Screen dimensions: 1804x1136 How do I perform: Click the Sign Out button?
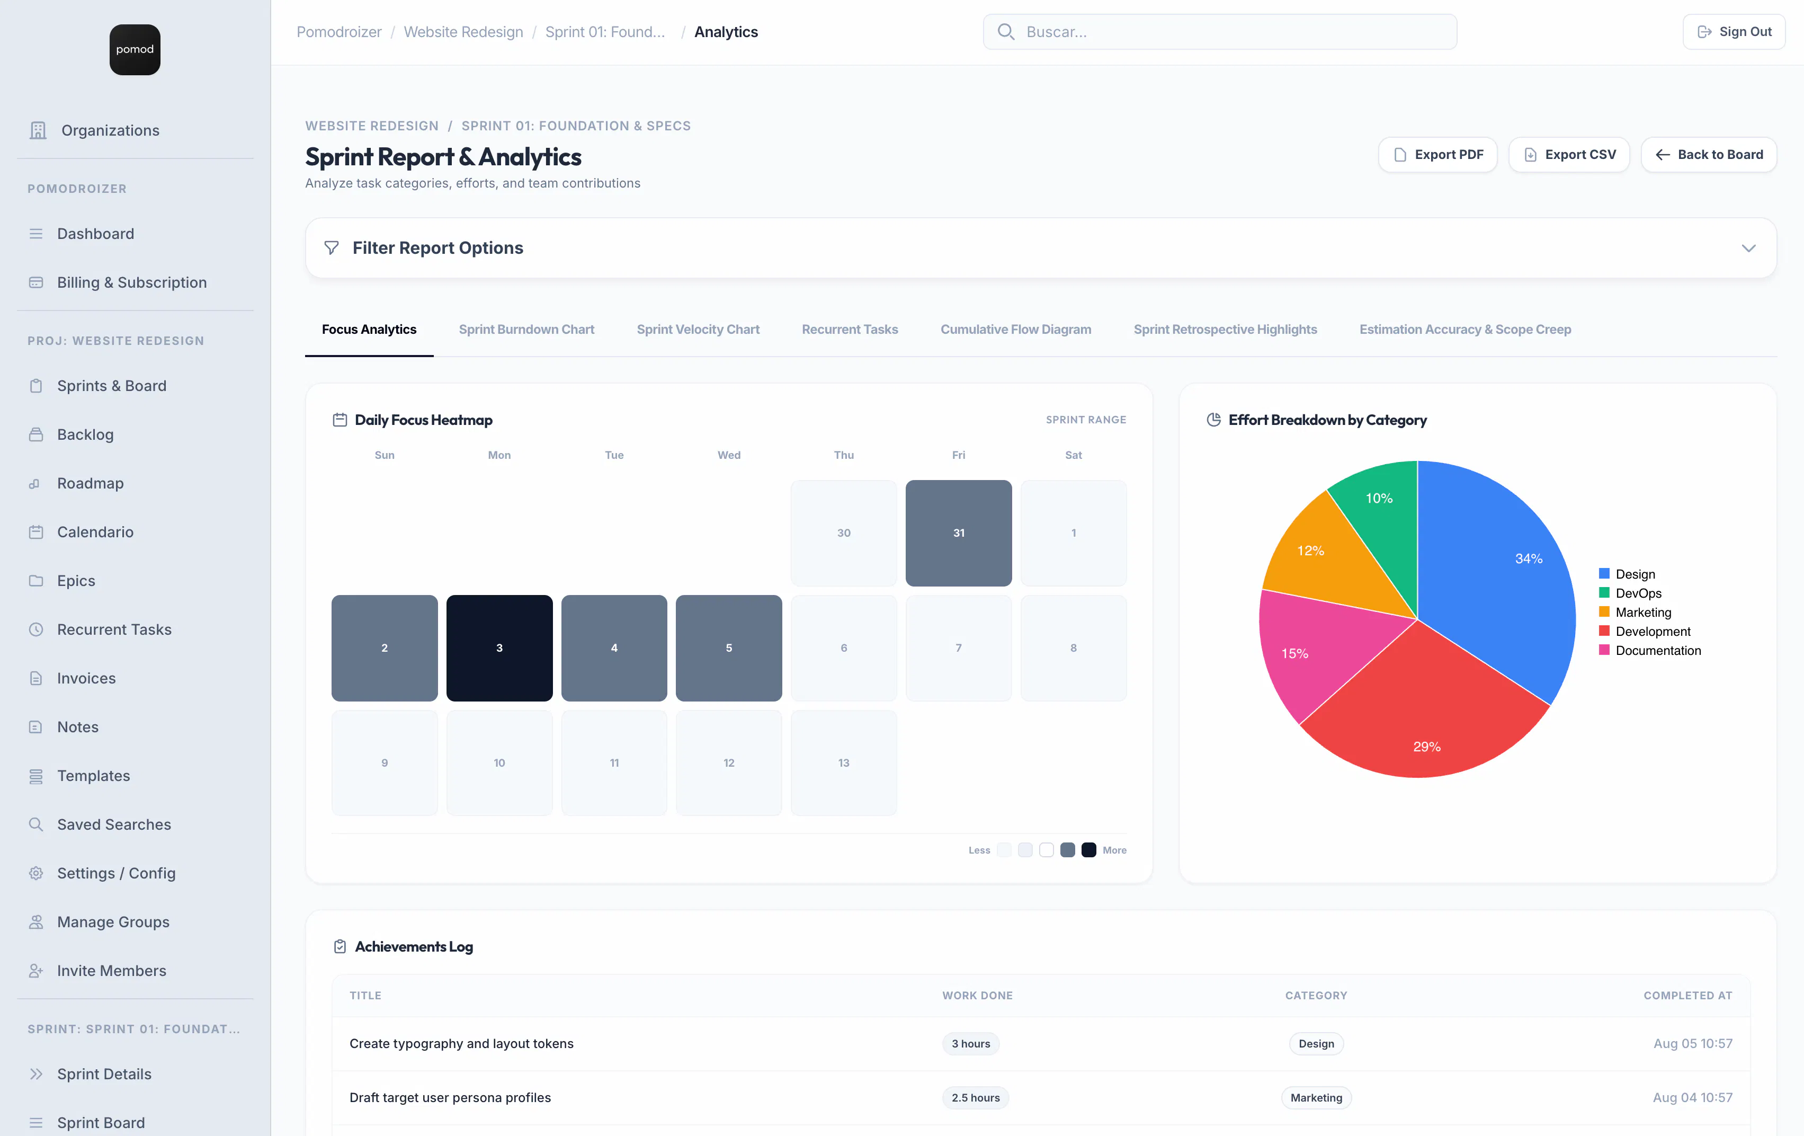point(1734,31)
